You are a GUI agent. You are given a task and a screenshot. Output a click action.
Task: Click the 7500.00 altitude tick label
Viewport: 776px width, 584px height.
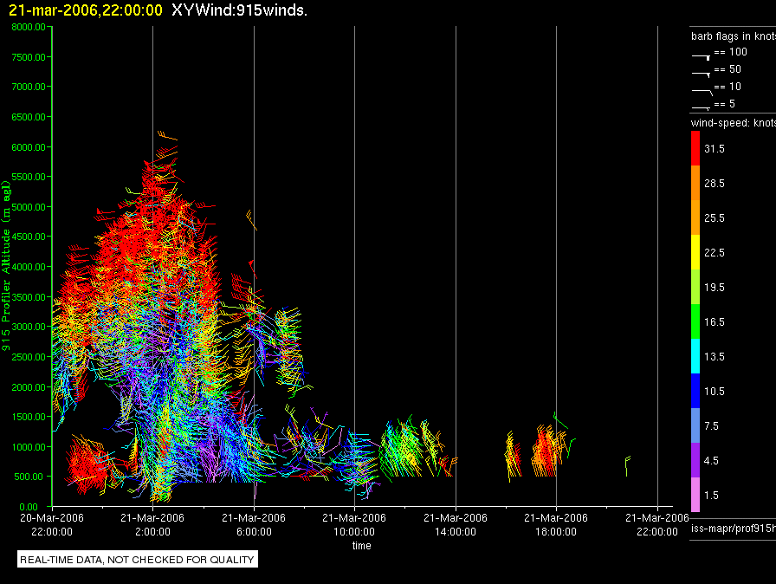coord(29,57)
